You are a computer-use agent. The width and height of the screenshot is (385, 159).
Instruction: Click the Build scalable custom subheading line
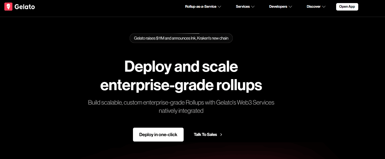pos(181,102)
